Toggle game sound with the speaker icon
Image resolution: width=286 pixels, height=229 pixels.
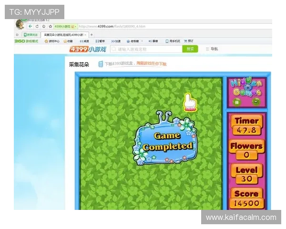coord(256,102)
